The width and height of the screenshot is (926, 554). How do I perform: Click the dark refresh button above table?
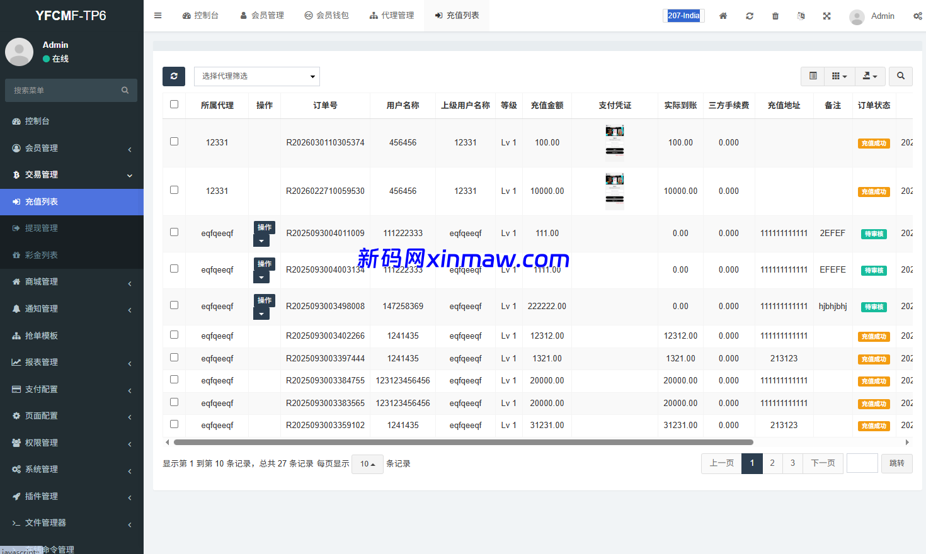click(x=174, y=76)
